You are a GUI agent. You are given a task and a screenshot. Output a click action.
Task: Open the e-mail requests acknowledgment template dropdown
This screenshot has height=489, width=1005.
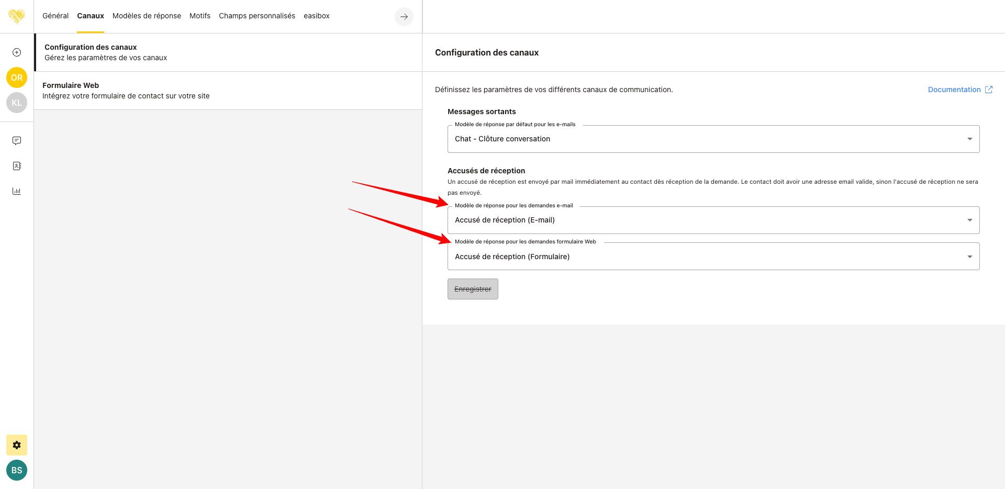point(713,220)
